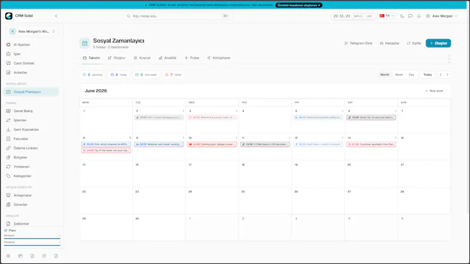Filter by pending posts chip

93,75
